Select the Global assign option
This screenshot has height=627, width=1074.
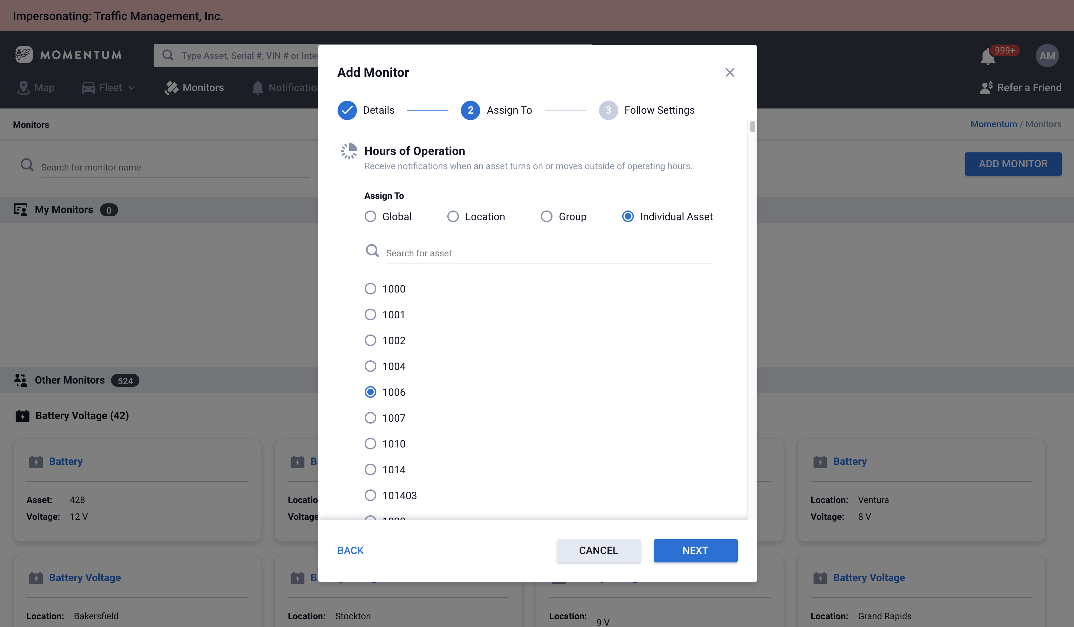370,217
